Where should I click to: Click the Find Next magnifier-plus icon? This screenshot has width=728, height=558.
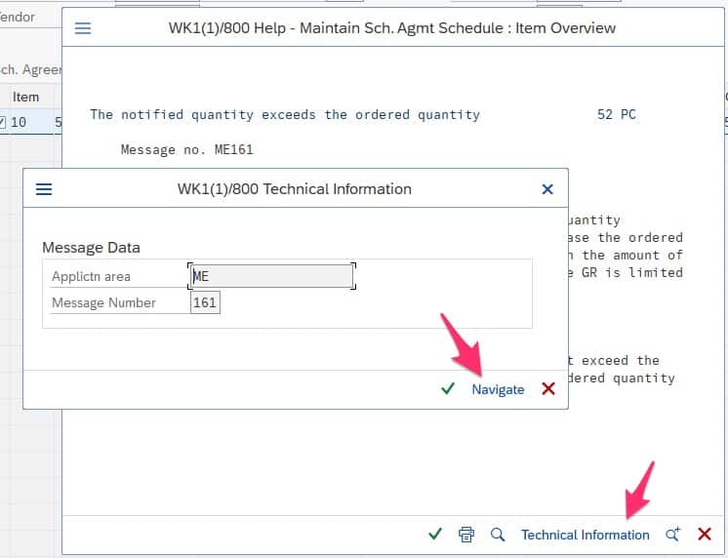pyautogui.click(x=672, y=535)
